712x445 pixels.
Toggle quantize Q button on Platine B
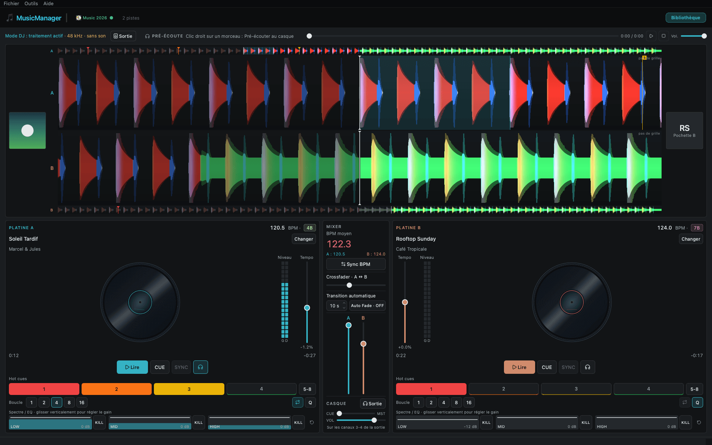(x=697, y=402)
